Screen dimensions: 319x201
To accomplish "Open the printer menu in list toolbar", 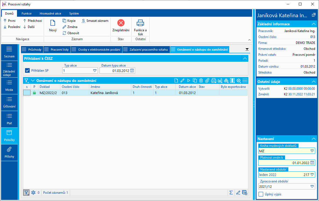I will click(x=214, y=81).
